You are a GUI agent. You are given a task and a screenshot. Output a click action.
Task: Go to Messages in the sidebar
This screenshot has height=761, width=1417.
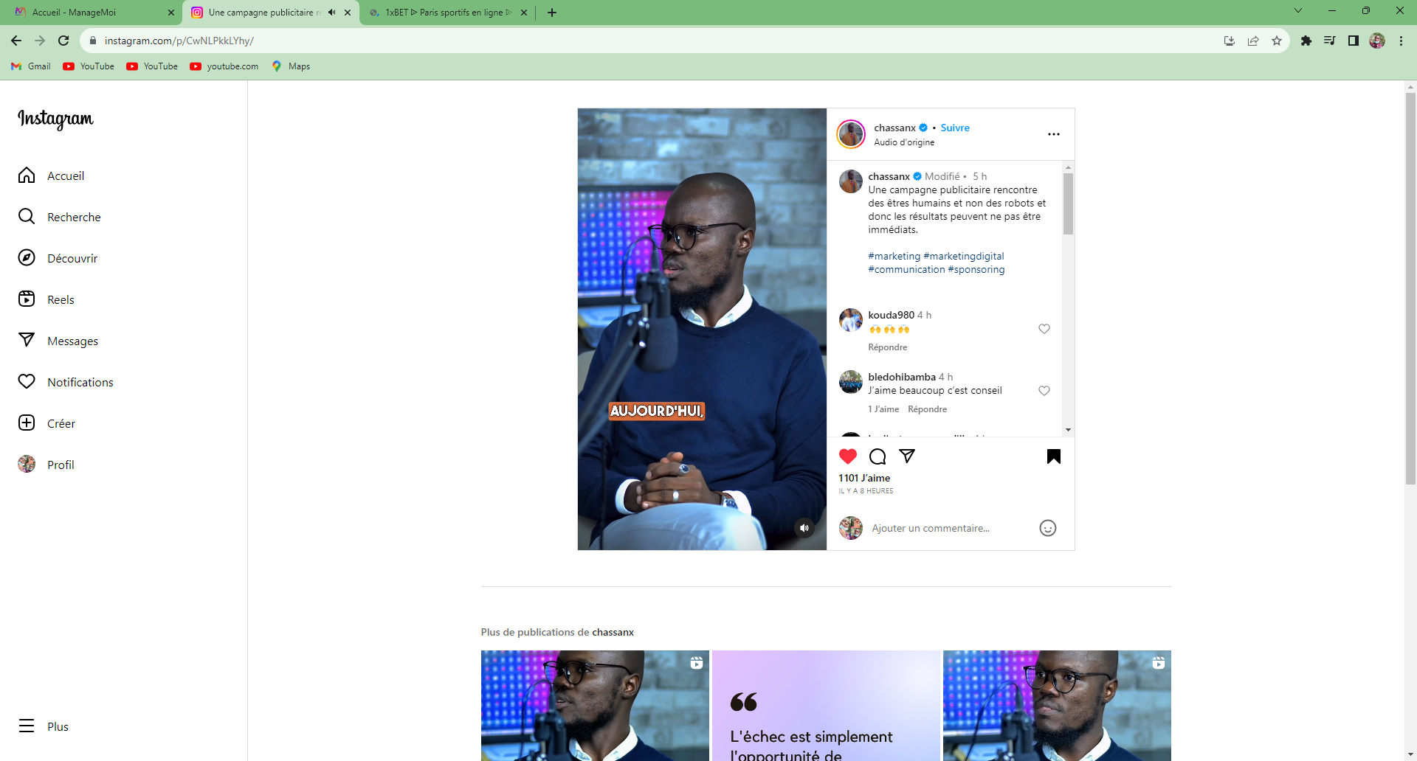[58, 341]
